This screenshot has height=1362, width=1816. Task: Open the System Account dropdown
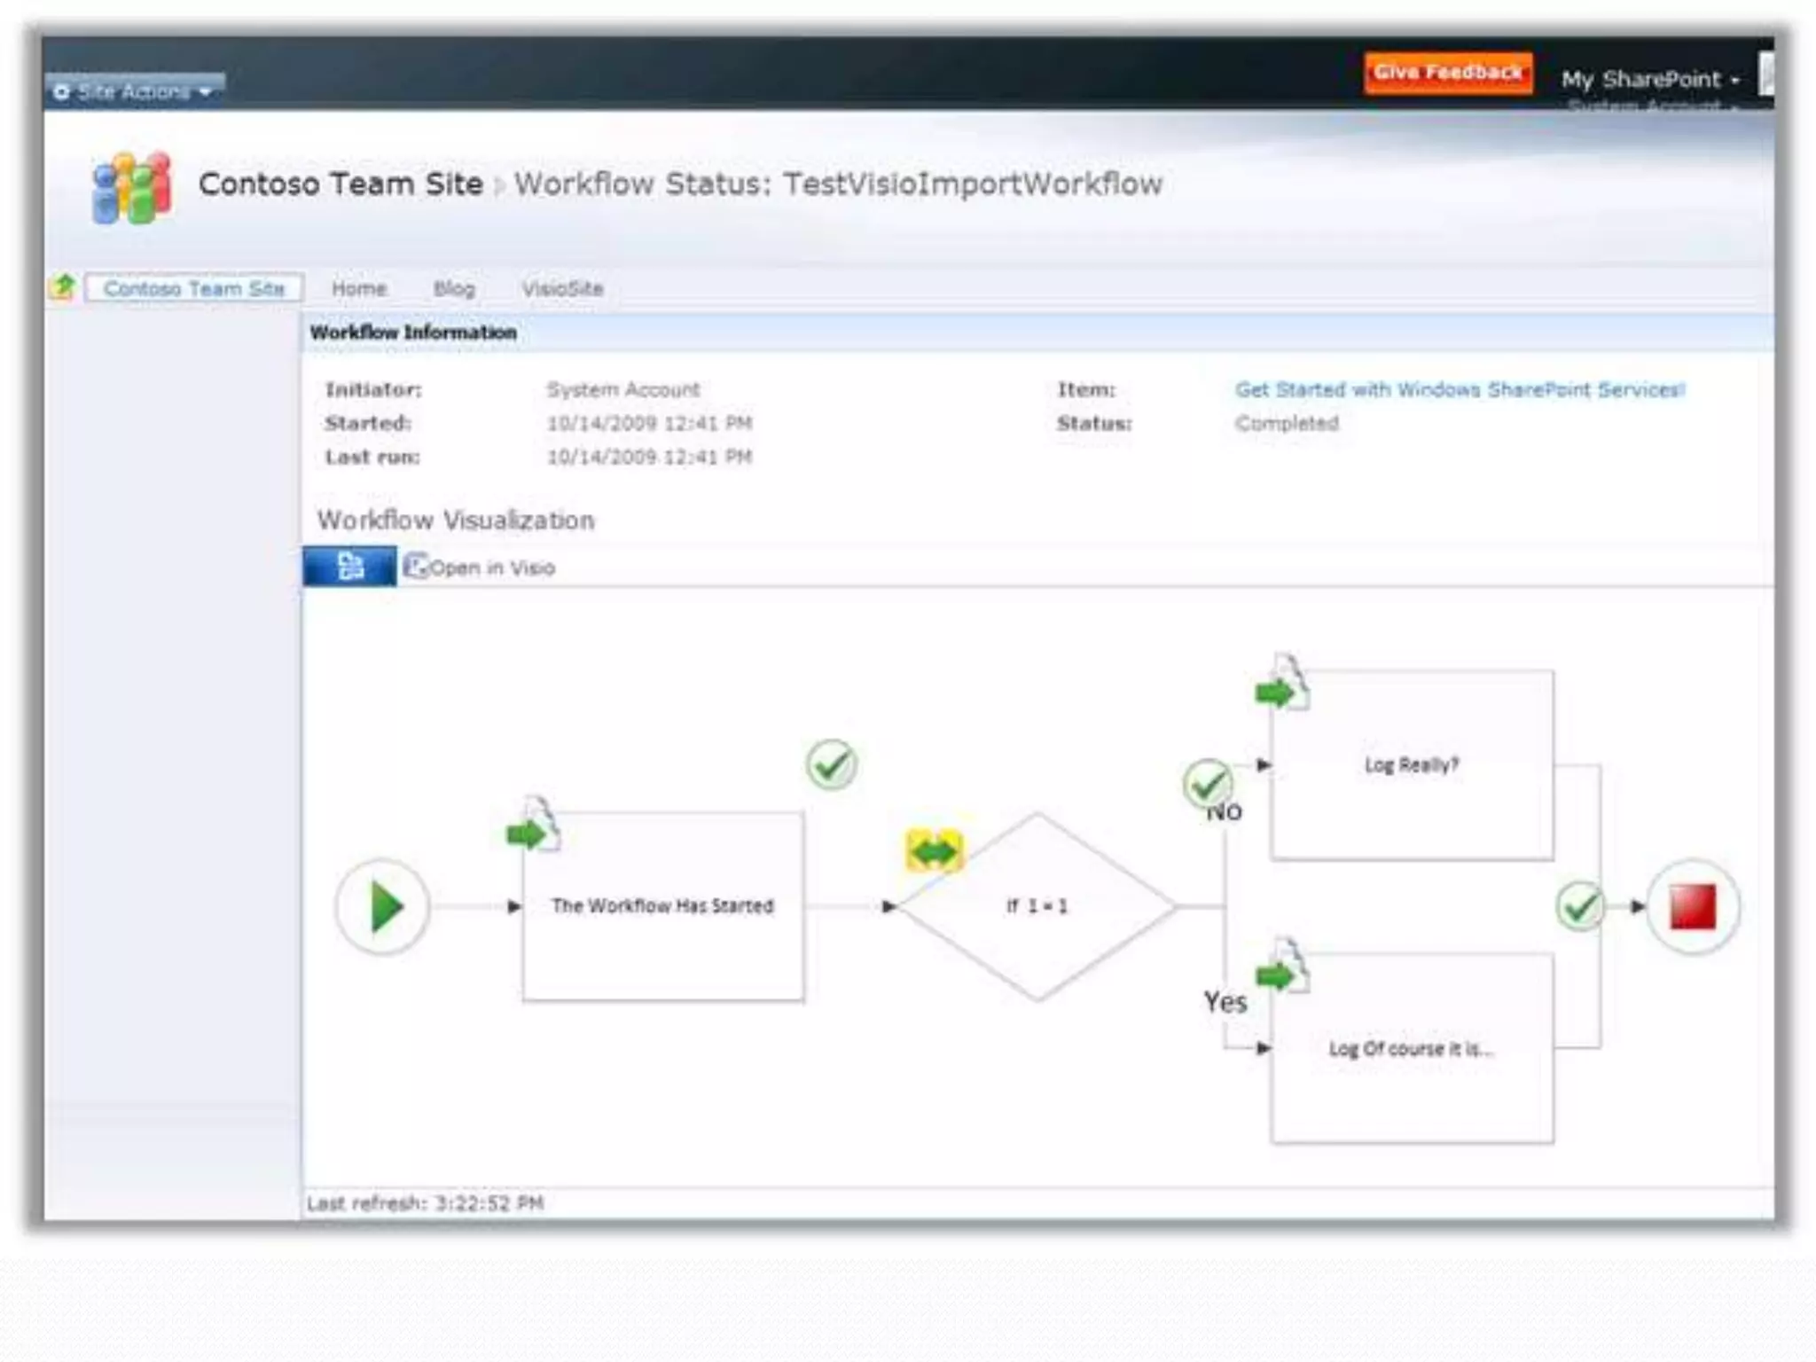click(1651, 106)
